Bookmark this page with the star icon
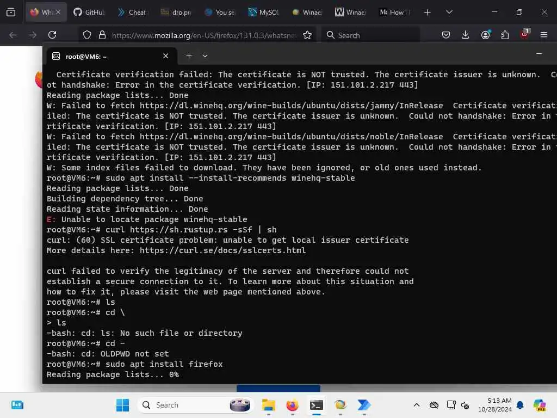The image size is (557, 418). point(307,35)
